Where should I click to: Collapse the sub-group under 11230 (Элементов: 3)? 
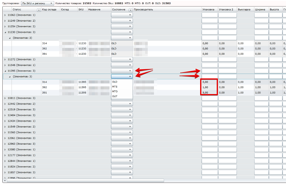pyautogui.click(x=10, y=38)
